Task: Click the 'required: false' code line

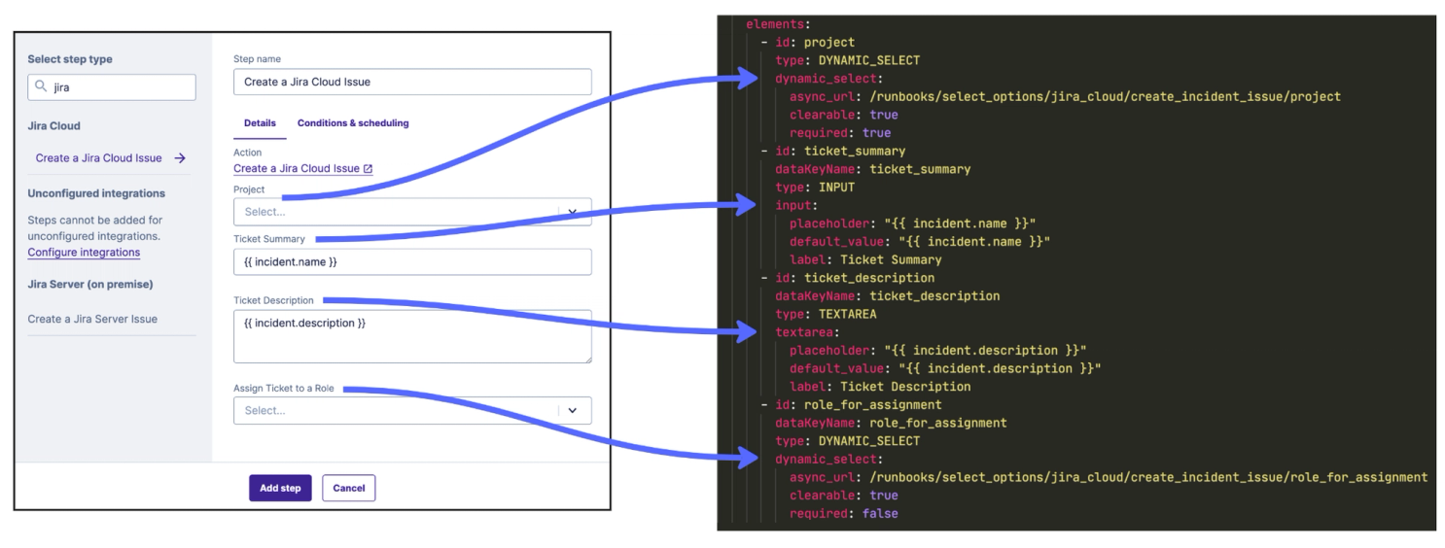Action: pyautogui.click(x=844, y=513)
